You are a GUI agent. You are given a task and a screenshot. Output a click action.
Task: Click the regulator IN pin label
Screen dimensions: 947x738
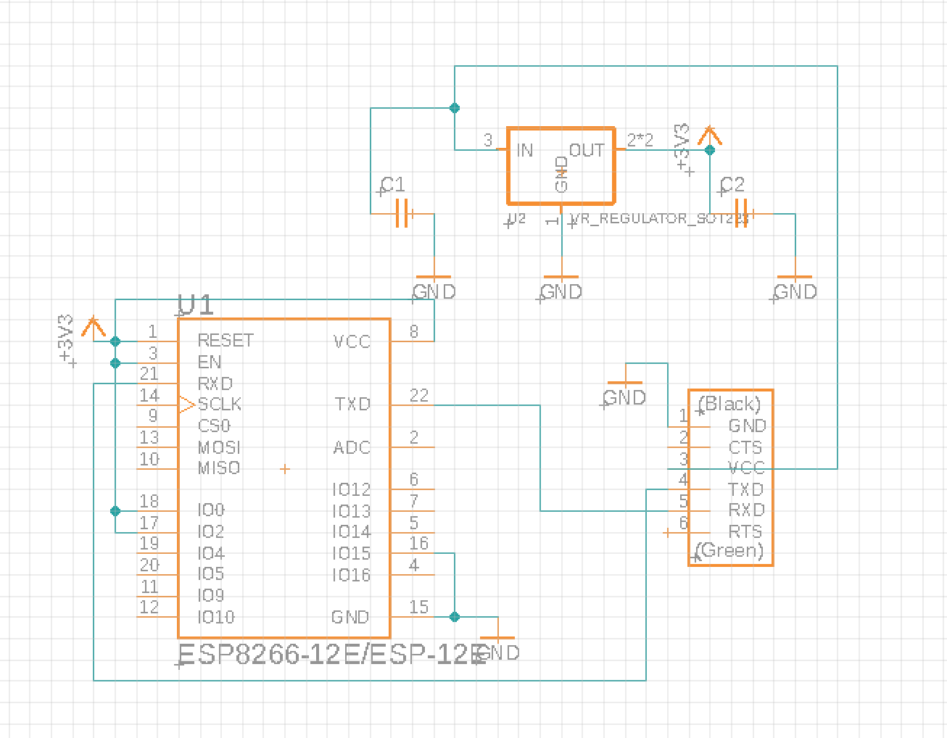(x=525, y=150)
